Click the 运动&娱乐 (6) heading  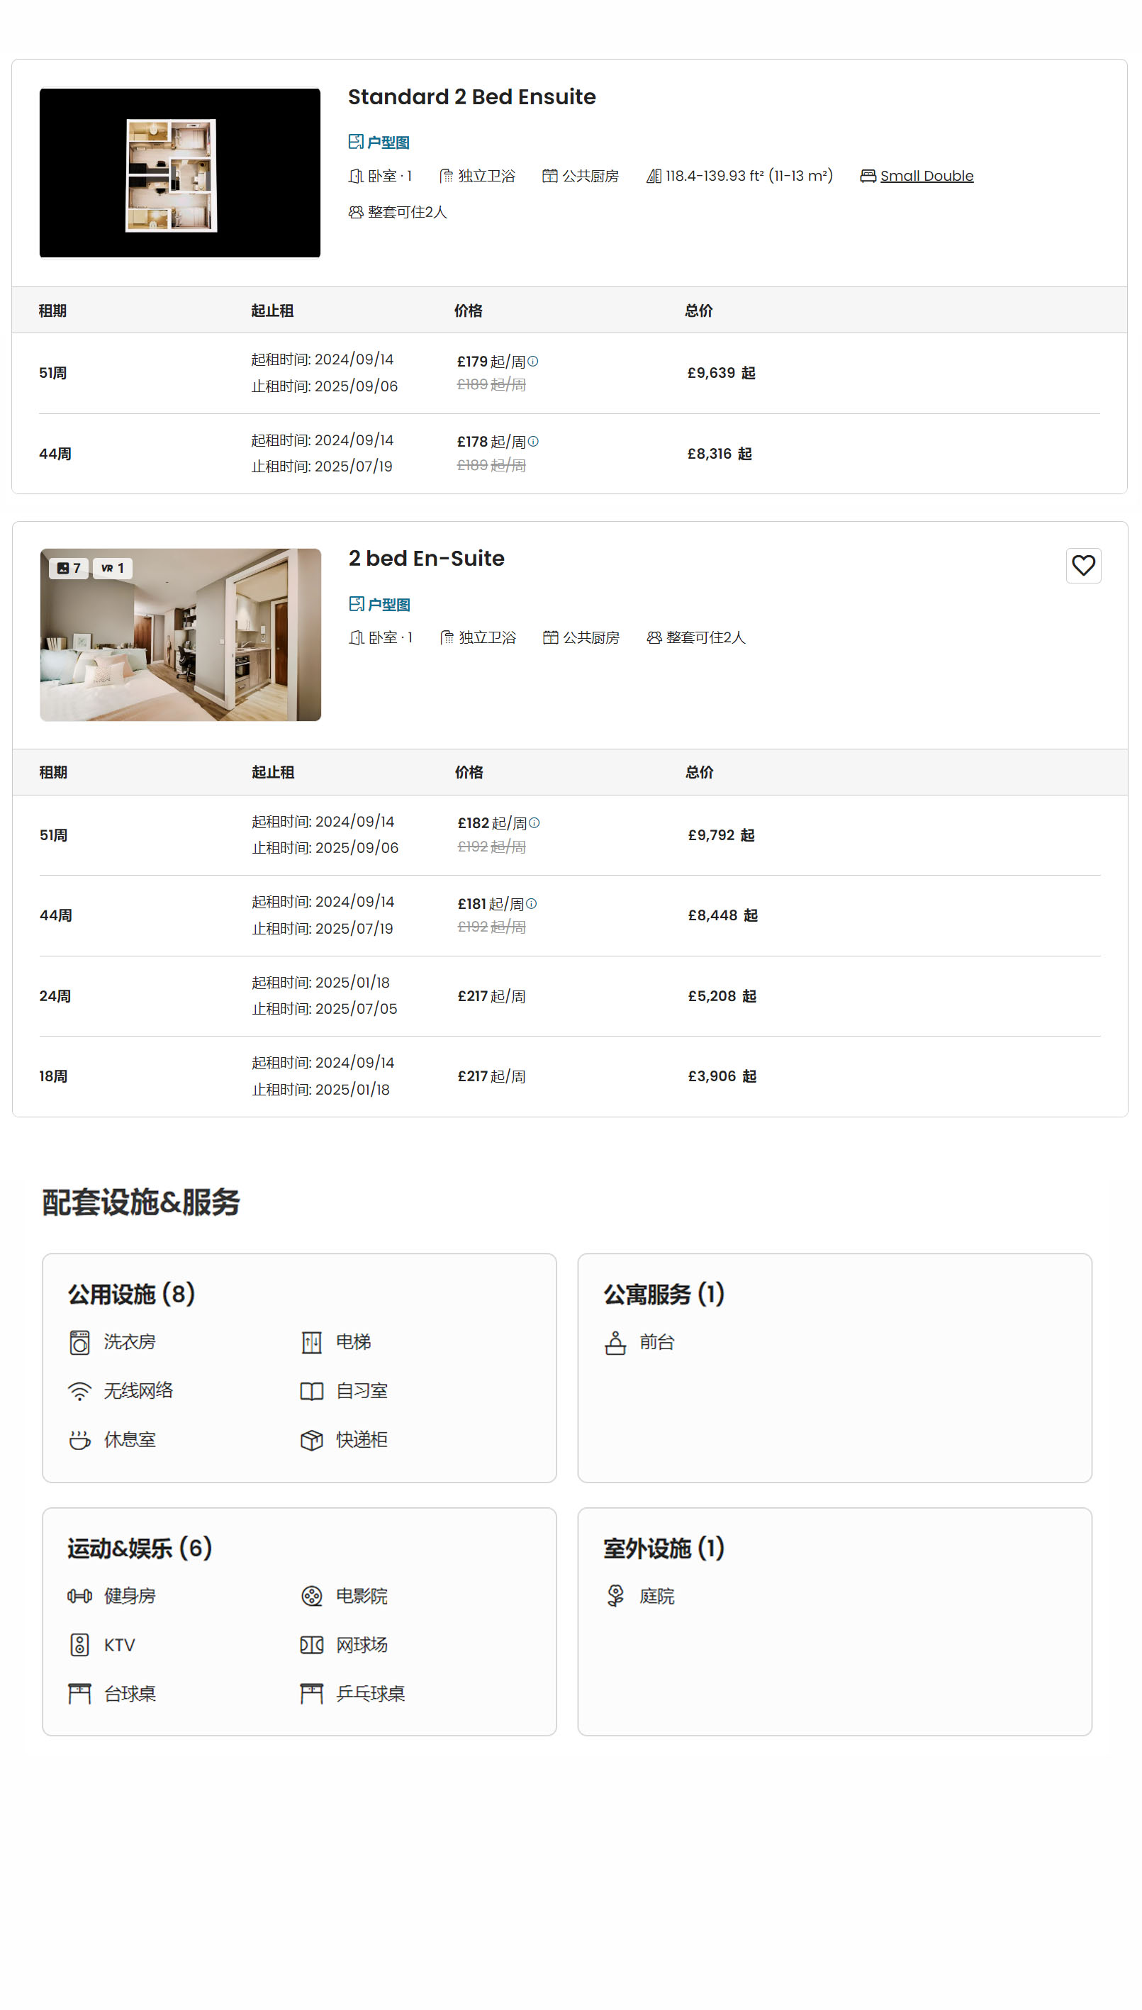click(140, 1548)
